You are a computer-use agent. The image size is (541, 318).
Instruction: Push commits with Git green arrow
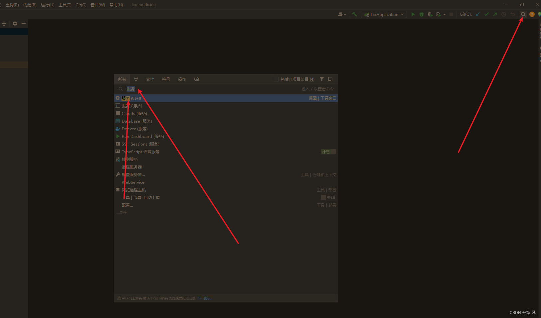[495, 14]
